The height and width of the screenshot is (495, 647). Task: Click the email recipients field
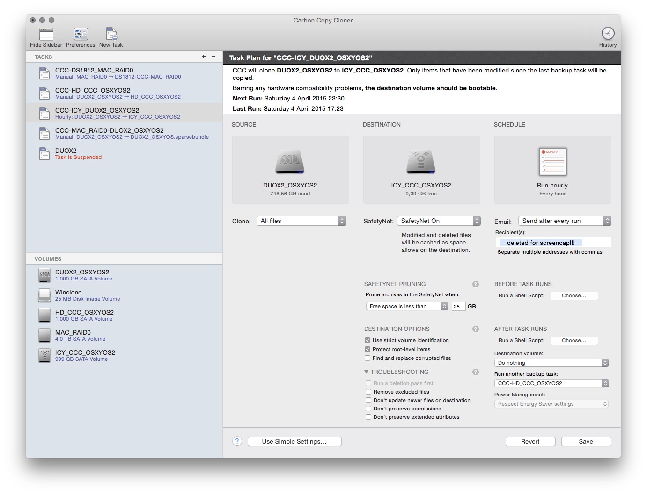[553, 242]
